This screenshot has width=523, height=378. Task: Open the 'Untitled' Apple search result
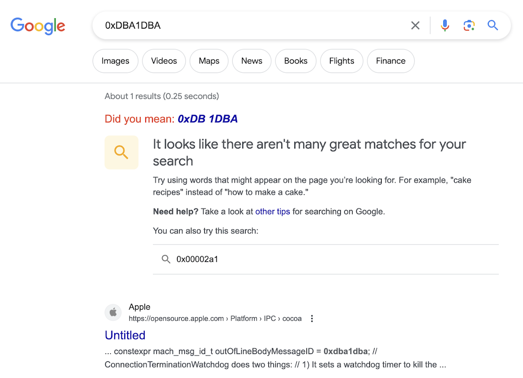[x=125, y=335]
